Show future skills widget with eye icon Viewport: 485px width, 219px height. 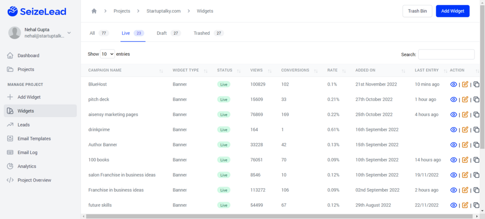click(x=454, y=205)
